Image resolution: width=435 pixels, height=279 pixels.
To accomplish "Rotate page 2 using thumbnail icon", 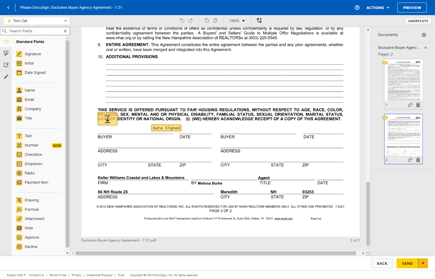I will pos(410,160).
